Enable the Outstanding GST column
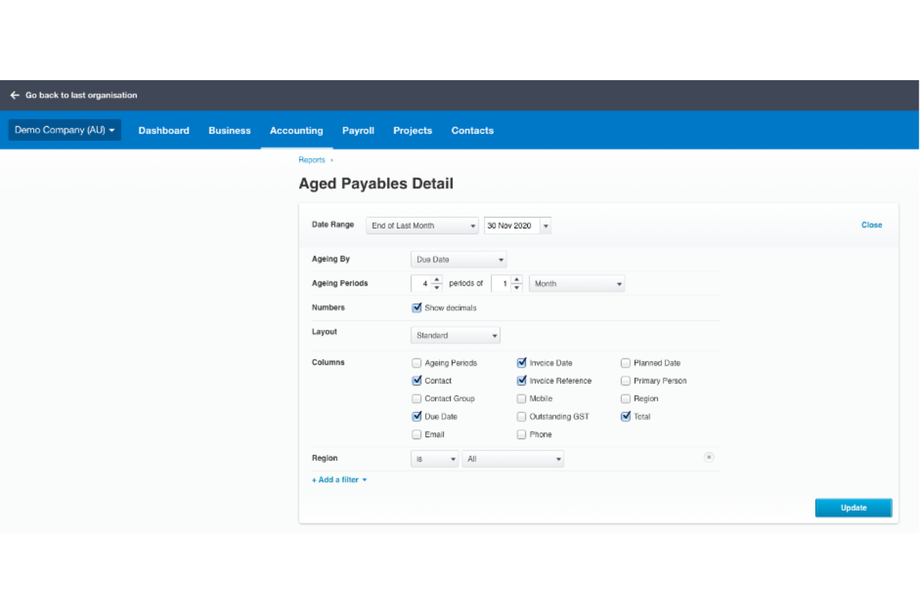The height and width of the screenshot is (613, 920). [522, 416]
